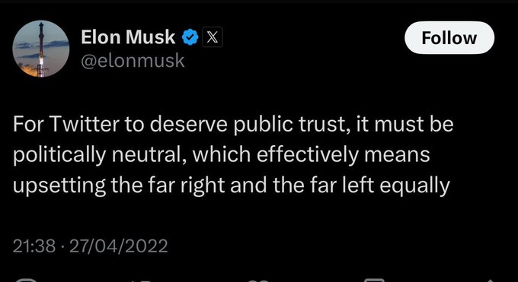
Task: Click the X affiliate badge beside name
Action: point(212,37)
